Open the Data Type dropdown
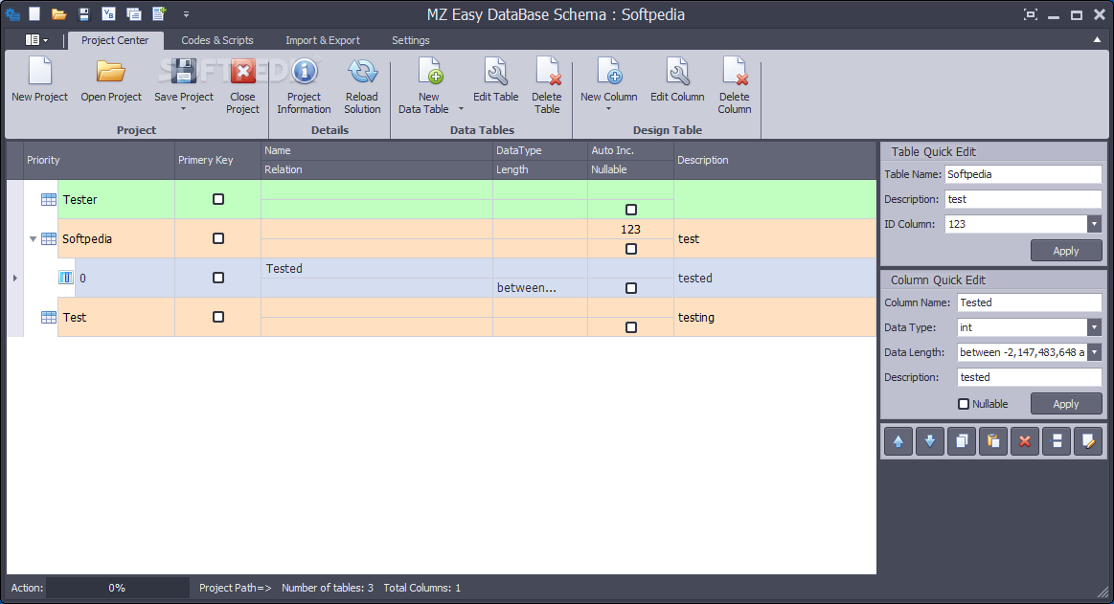This screenshot has height=604, width=1114. [1094, 327]
